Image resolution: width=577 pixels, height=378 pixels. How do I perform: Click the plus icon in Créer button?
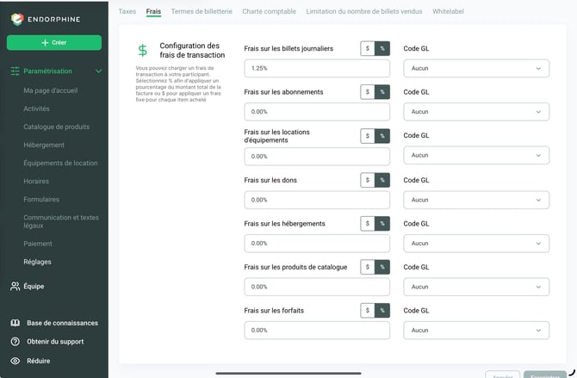[x=45, y=43]
